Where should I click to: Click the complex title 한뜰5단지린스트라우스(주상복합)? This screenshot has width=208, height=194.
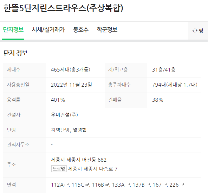(x=63, y=8)
